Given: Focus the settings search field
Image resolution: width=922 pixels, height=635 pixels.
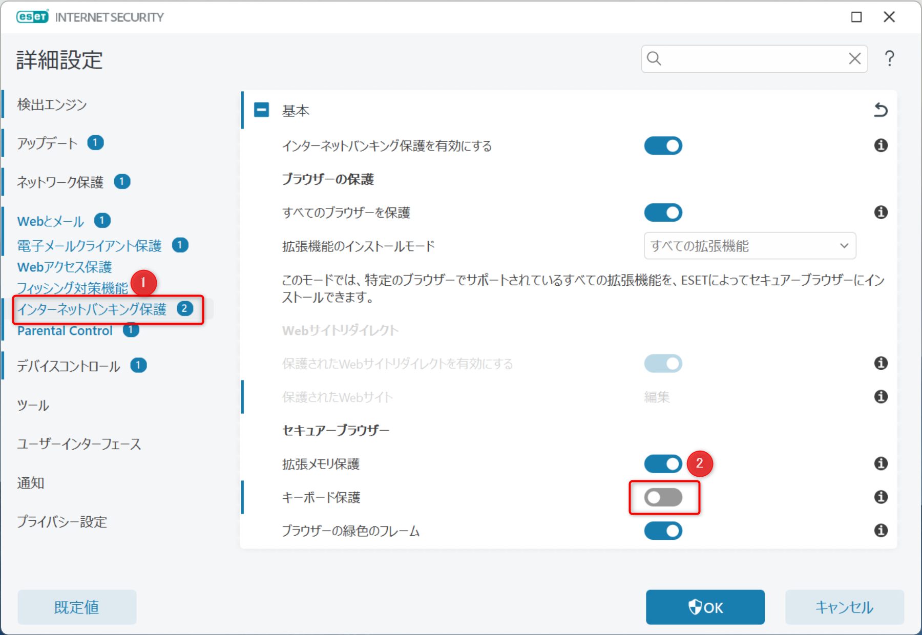Looking at the screenshot, I should pos(754,59).
